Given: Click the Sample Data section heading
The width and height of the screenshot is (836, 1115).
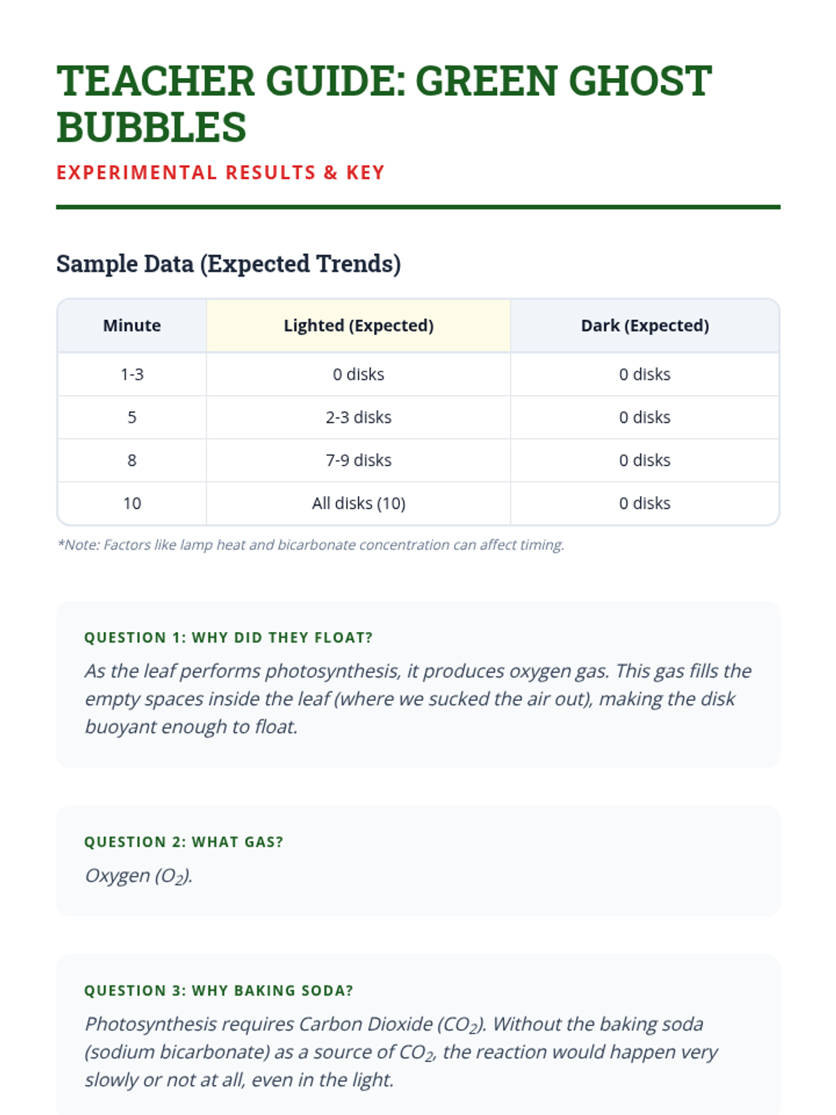Looking at the screenshot, I should coord(229,264).
